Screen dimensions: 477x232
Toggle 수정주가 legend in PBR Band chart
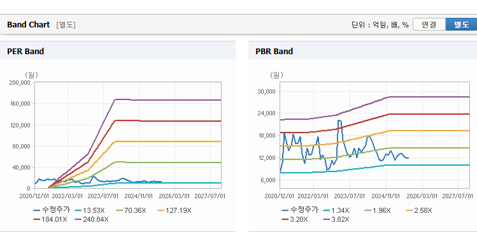[x=300, y=210]
